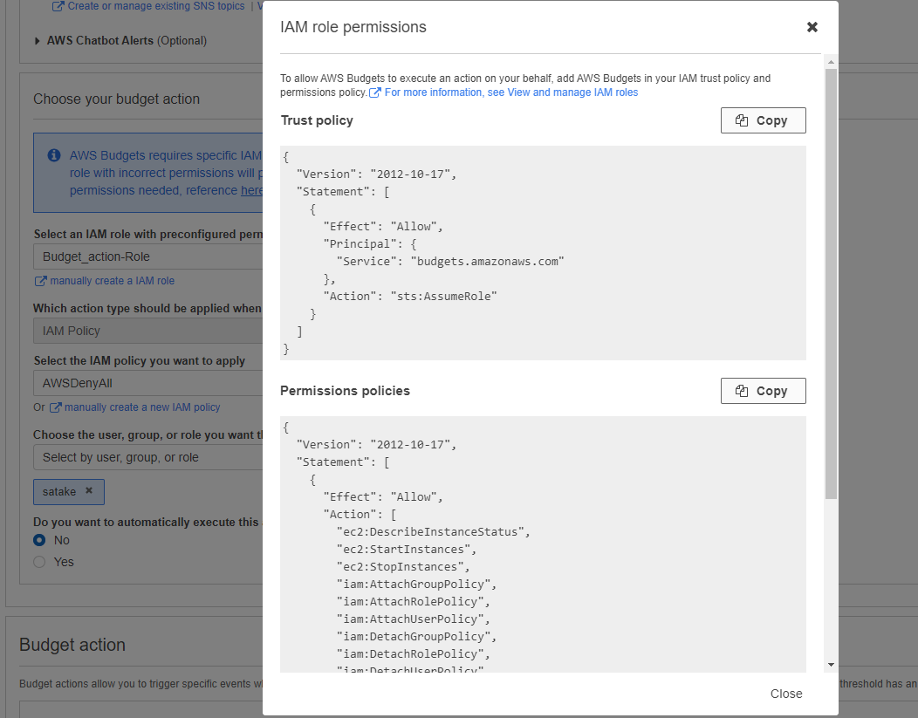Open 'manually create a IAM role' link

click(x=112, y=281)
